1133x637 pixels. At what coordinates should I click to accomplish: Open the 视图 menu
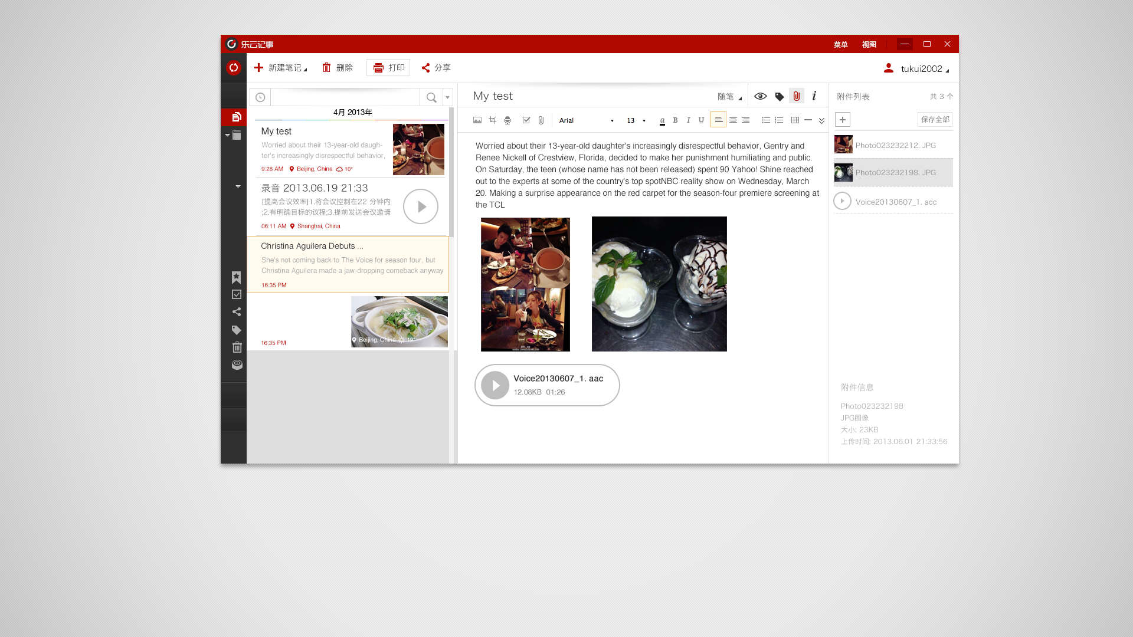point(869,44)
